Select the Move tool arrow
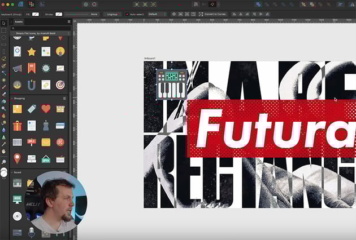Viewport: 356px width, 240px height. tap(3, 23)
